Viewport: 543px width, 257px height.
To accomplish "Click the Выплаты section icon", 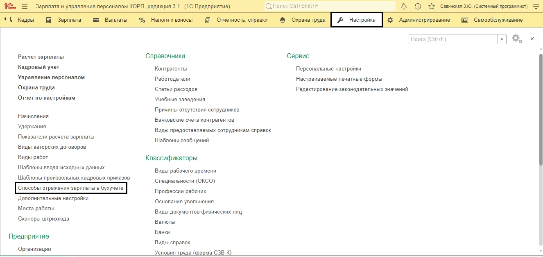I will [96, 20].
